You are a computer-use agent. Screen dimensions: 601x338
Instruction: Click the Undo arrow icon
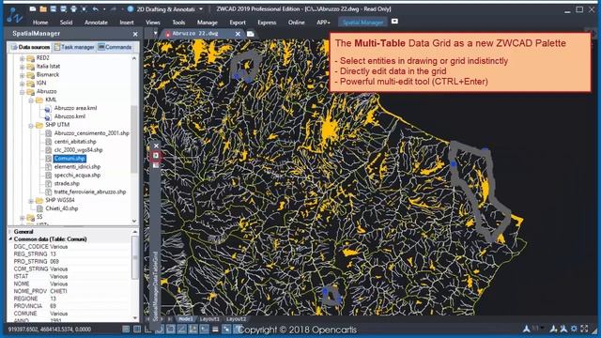pos(96,8)
